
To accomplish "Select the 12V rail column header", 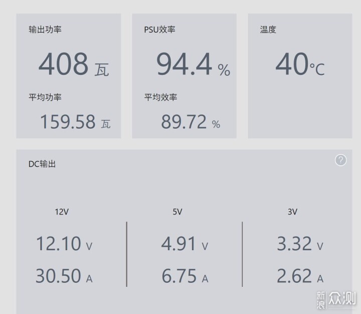I will tap(62, 212).
